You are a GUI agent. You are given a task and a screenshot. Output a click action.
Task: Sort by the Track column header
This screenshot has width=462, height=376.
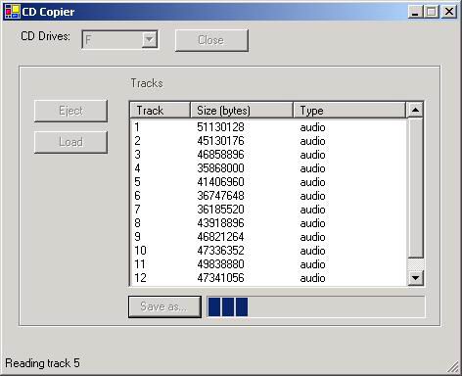point(160,111)
